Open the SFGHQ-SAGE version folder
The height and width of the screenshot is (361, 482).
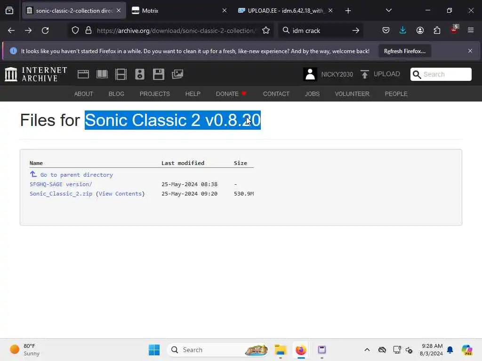click(61, 184)
